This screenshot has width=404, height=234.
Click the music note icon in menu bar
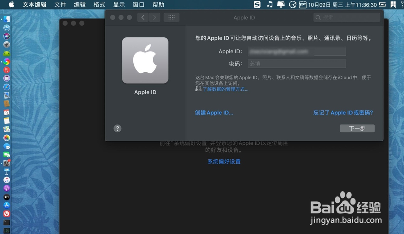(269, 5)
